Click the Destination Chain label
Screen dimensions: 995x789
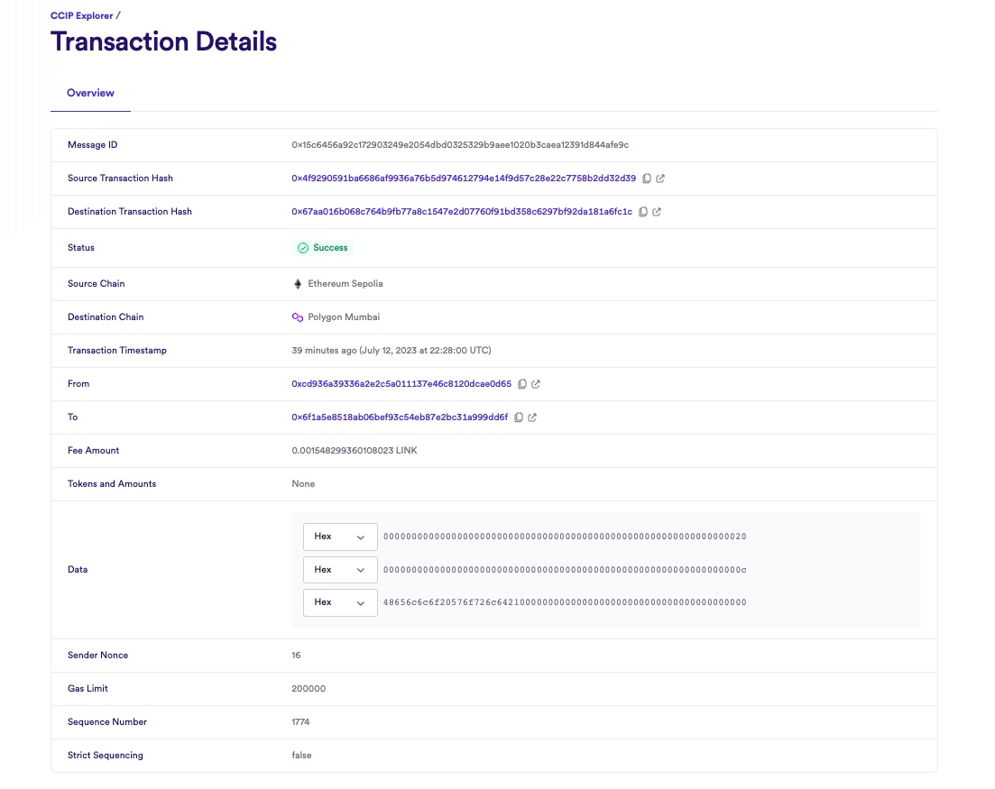coord(106,317)
